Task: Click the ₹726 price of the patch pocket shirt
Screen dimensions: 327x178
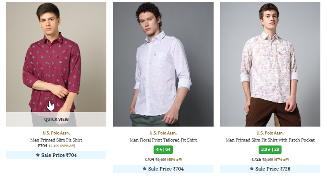Action: (256, 160)
